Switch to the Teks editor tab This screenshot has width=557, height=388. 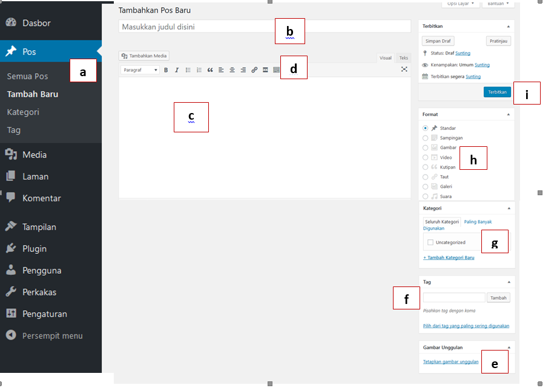click(x=403, y=58)
